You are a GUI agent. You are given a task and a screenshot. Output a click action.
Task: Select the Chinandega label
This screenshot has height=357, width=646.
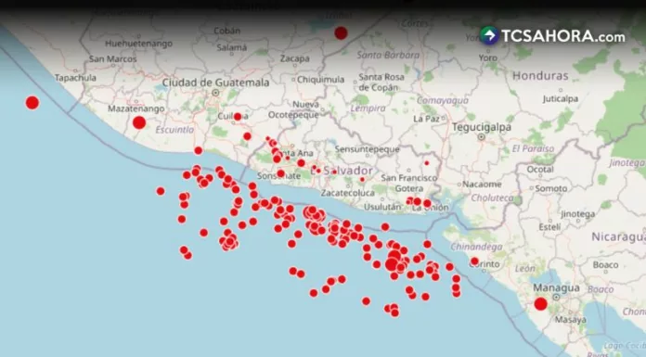pyautogui.click(x=476, y=247)
